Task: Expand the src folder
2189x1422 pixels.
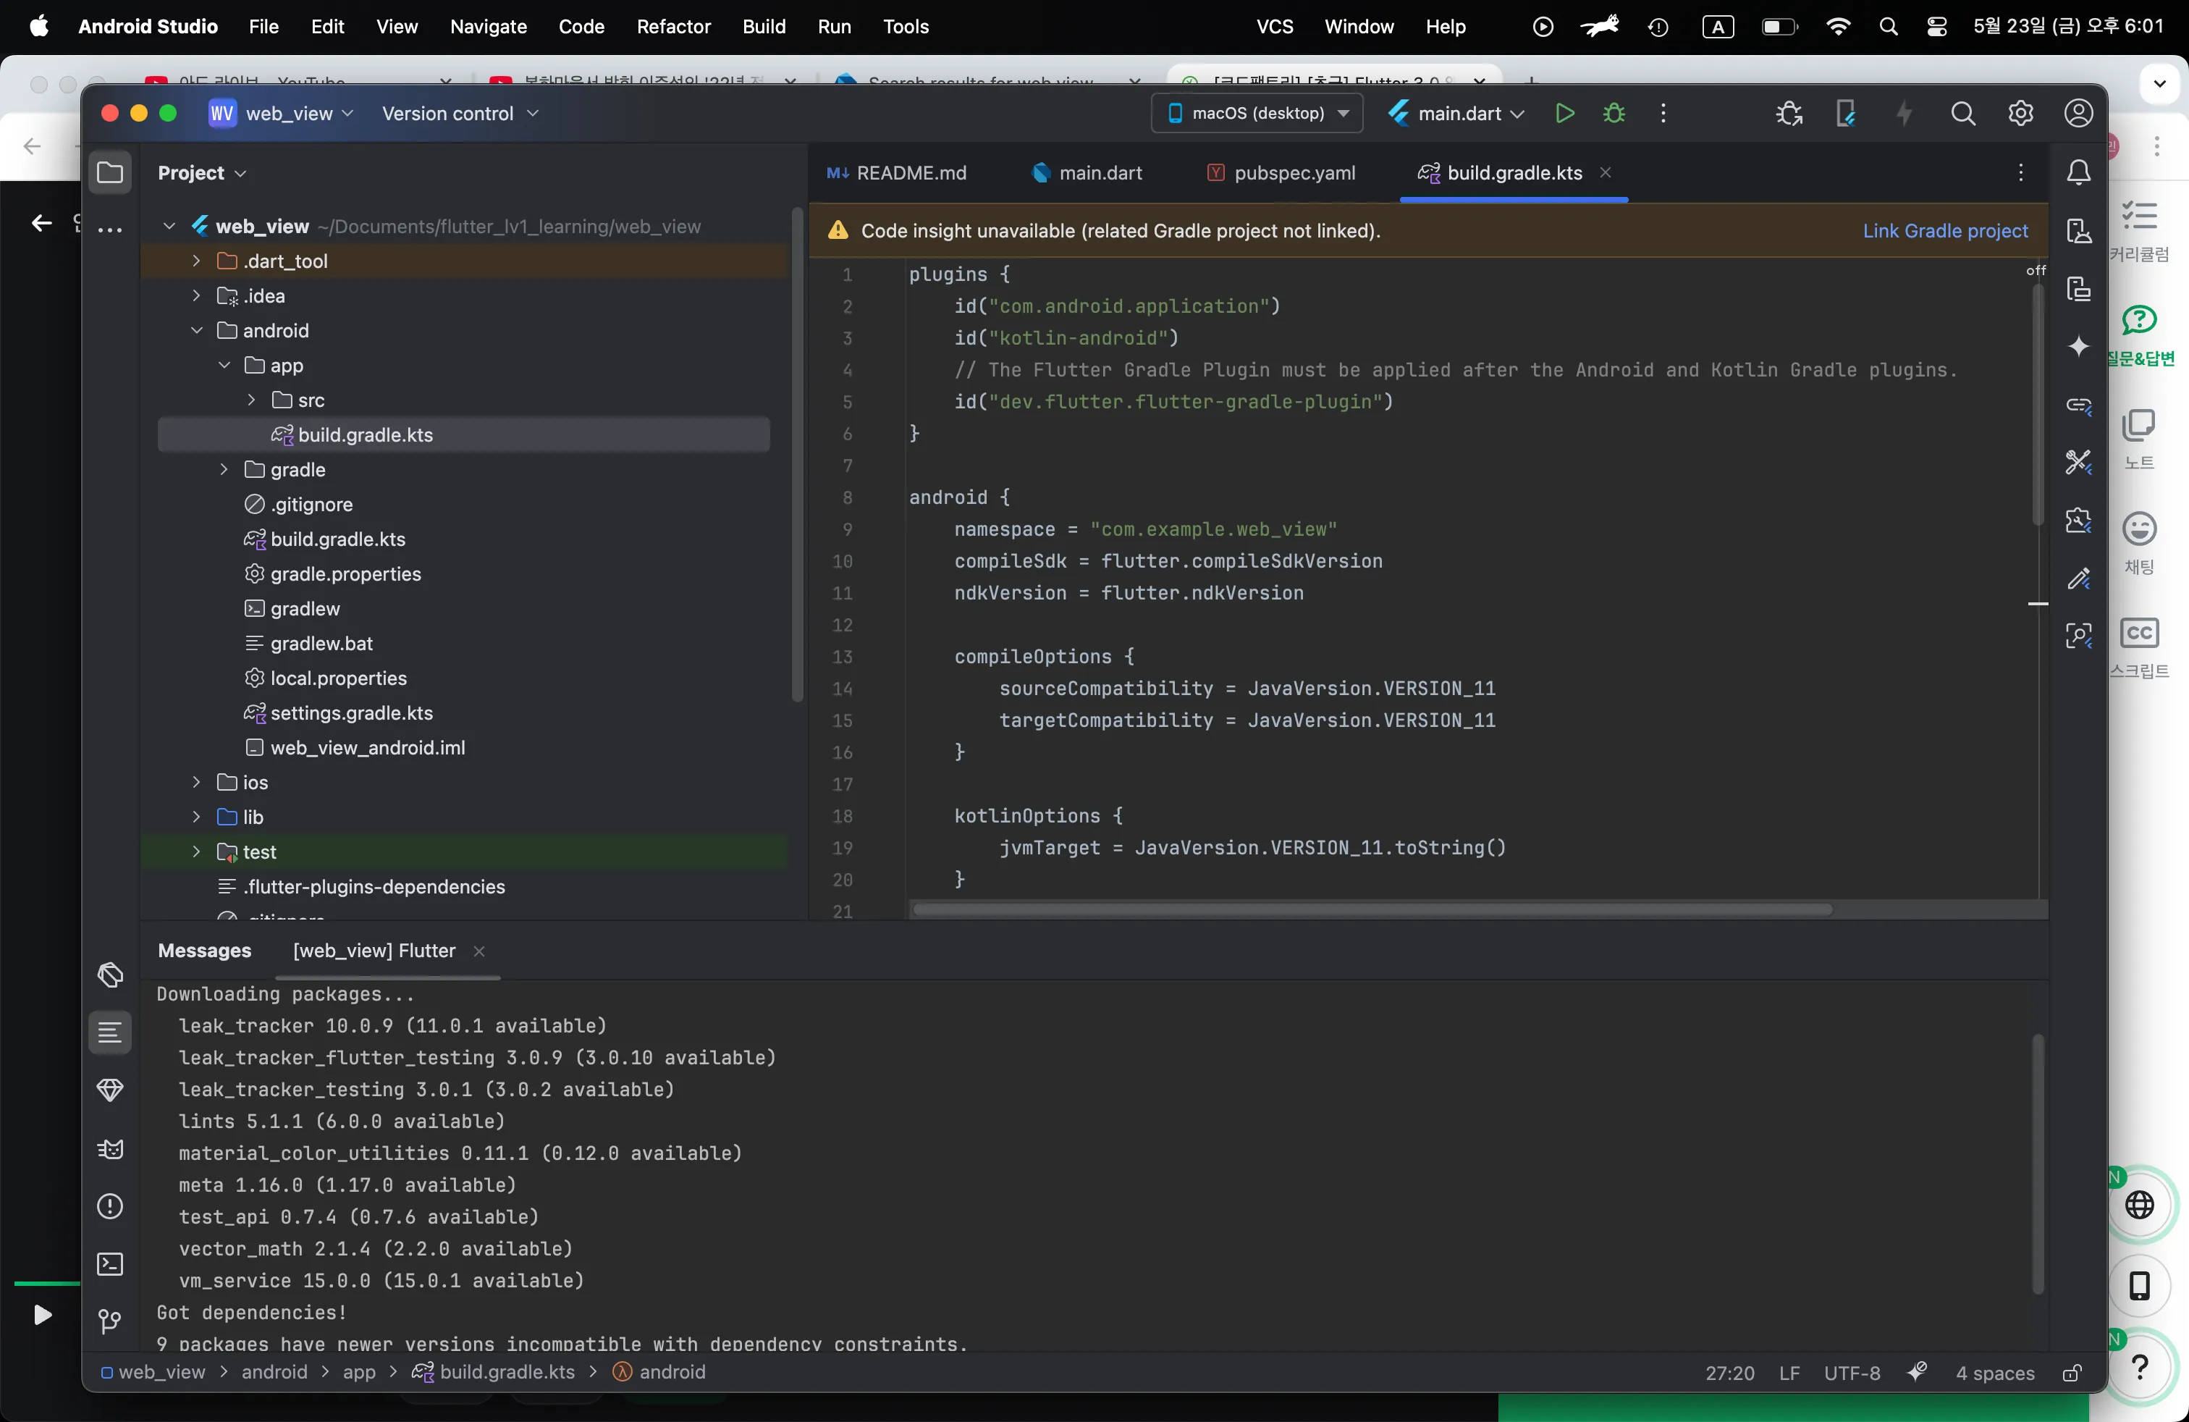Action: (251, 400)
